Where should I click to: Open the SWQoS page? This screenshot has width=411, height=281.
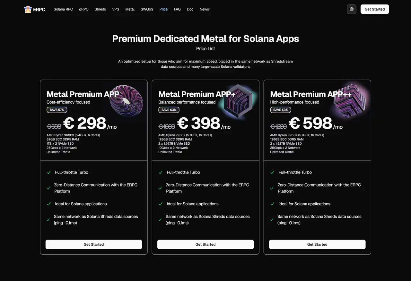click(147, 9)
